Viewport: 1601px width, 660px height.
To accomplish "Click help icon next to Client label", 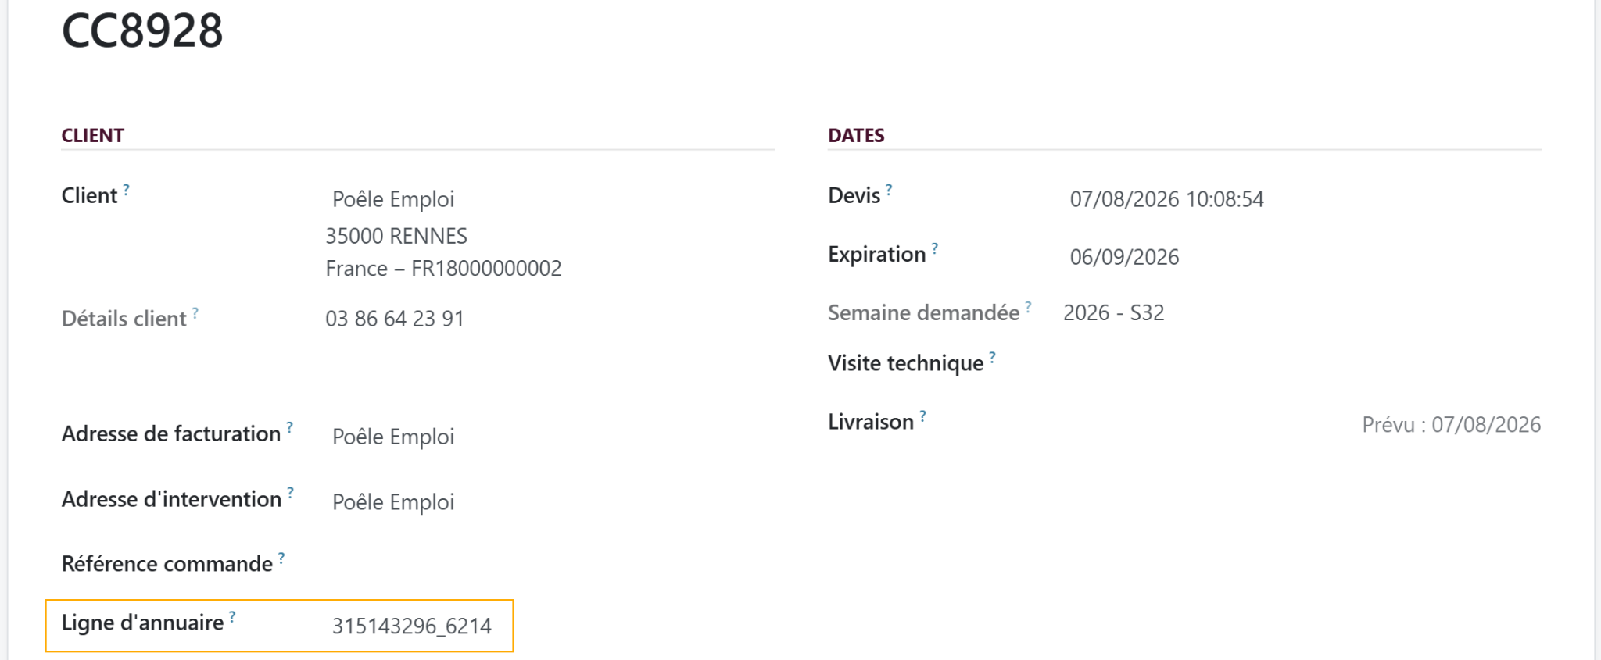I will (x=126, y=189).
